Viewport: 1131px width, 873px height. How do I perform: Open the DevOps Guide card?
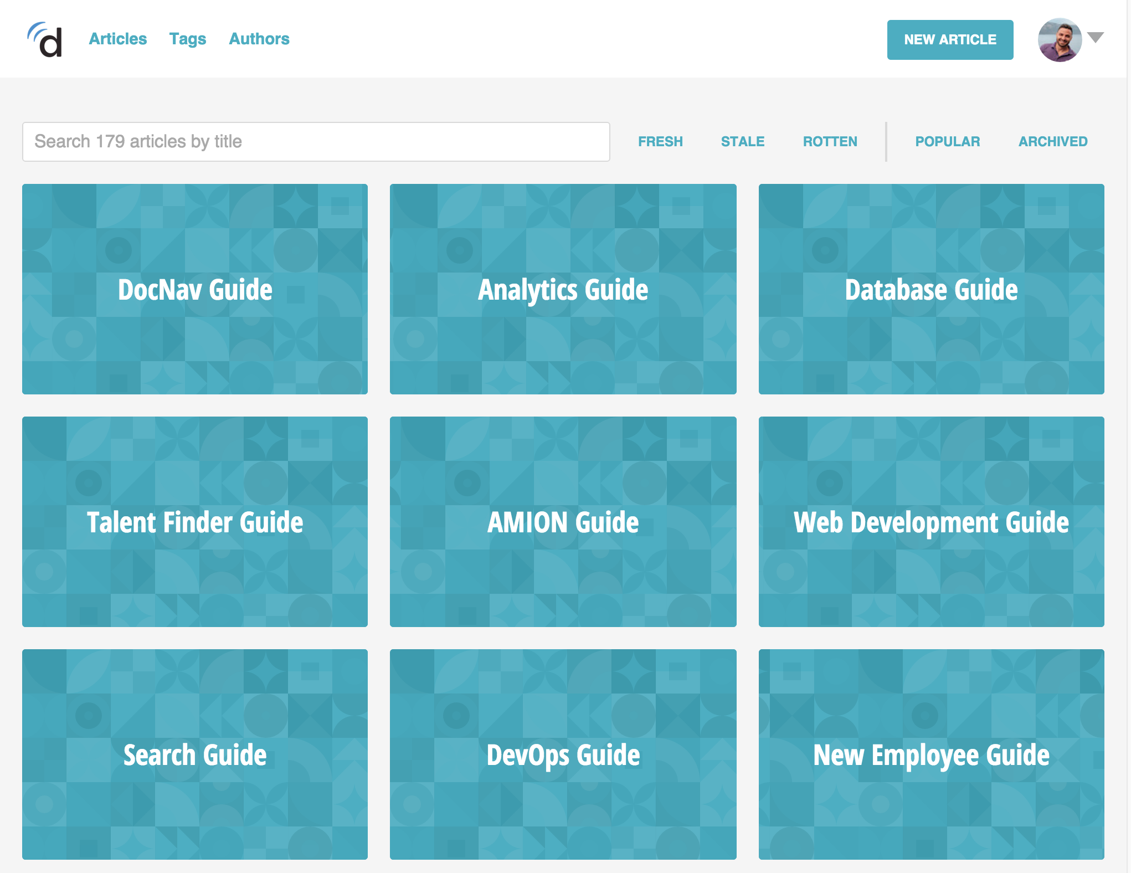(563, 754)
